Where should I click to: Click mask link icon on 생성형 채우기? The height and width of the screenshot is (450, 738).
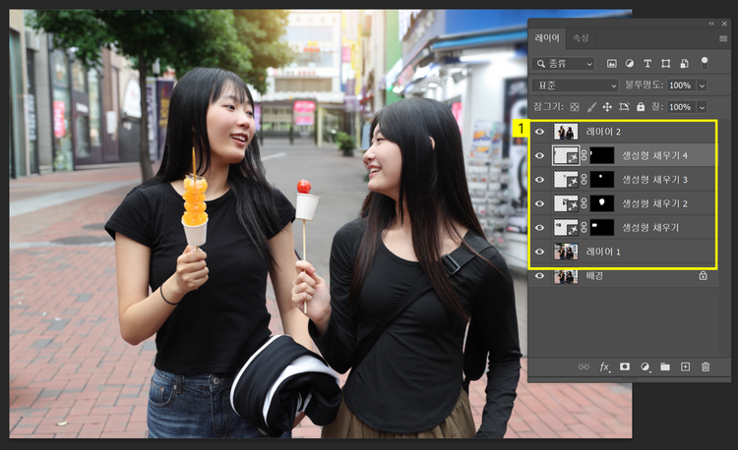coord(584,227)
